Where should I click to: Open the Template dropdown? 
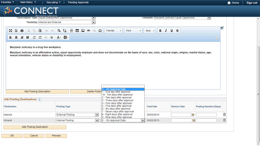(x=209, y=18)
